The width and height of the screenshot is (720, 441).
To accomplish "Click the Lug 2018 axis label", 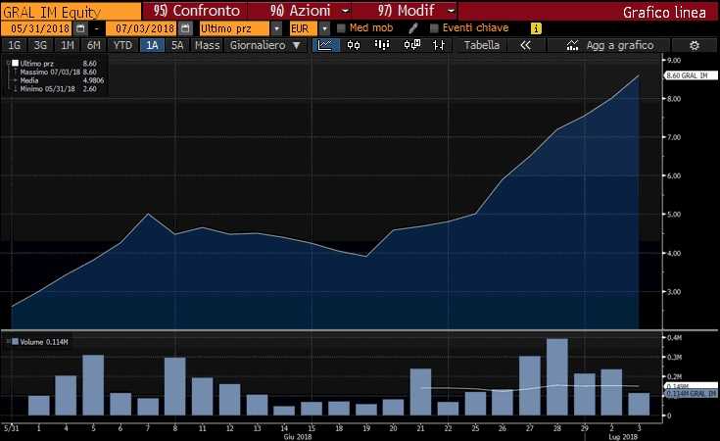I will [623, 436].
